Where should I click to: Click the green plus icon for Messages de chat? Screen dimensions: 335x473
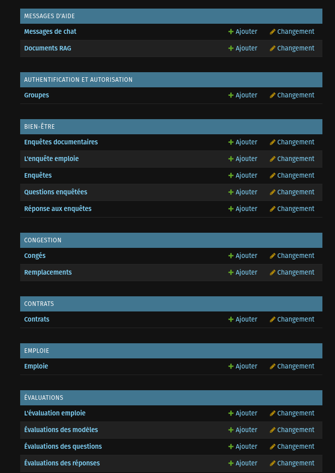tap(231, 32)
